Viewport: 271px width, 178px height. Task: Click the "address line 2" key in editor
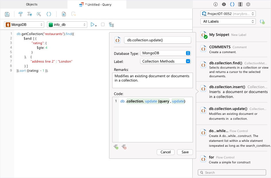[42, 61]
